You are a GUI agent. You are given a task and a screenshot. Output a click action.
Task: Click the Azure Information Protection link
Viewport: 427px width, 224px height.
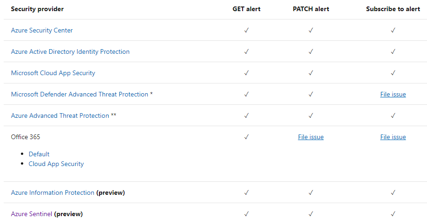(53, 192)
